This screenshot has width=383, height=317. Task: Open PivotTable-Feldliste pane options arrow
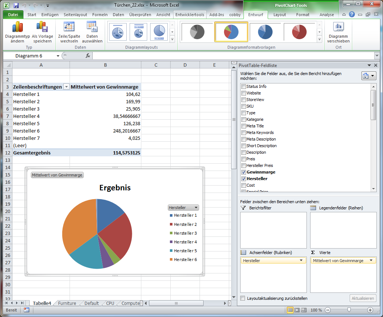point(369,65)
